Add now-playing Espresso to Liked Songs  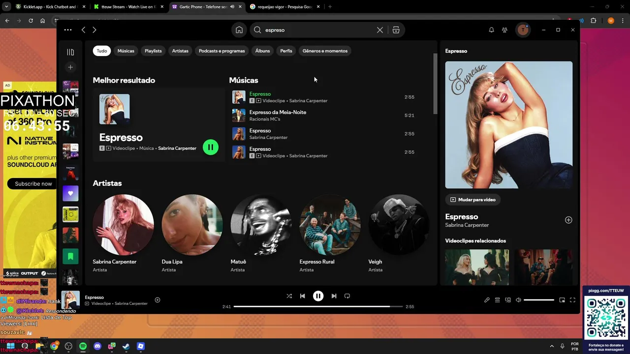[157, 300]
